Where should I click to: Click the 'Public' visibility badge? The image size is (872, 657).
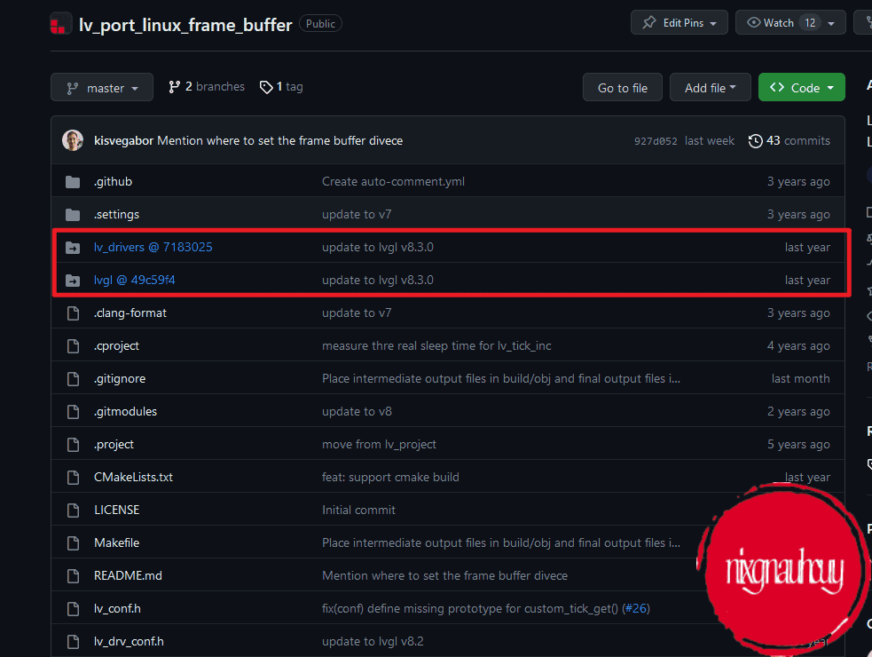(x=320, y=23)
